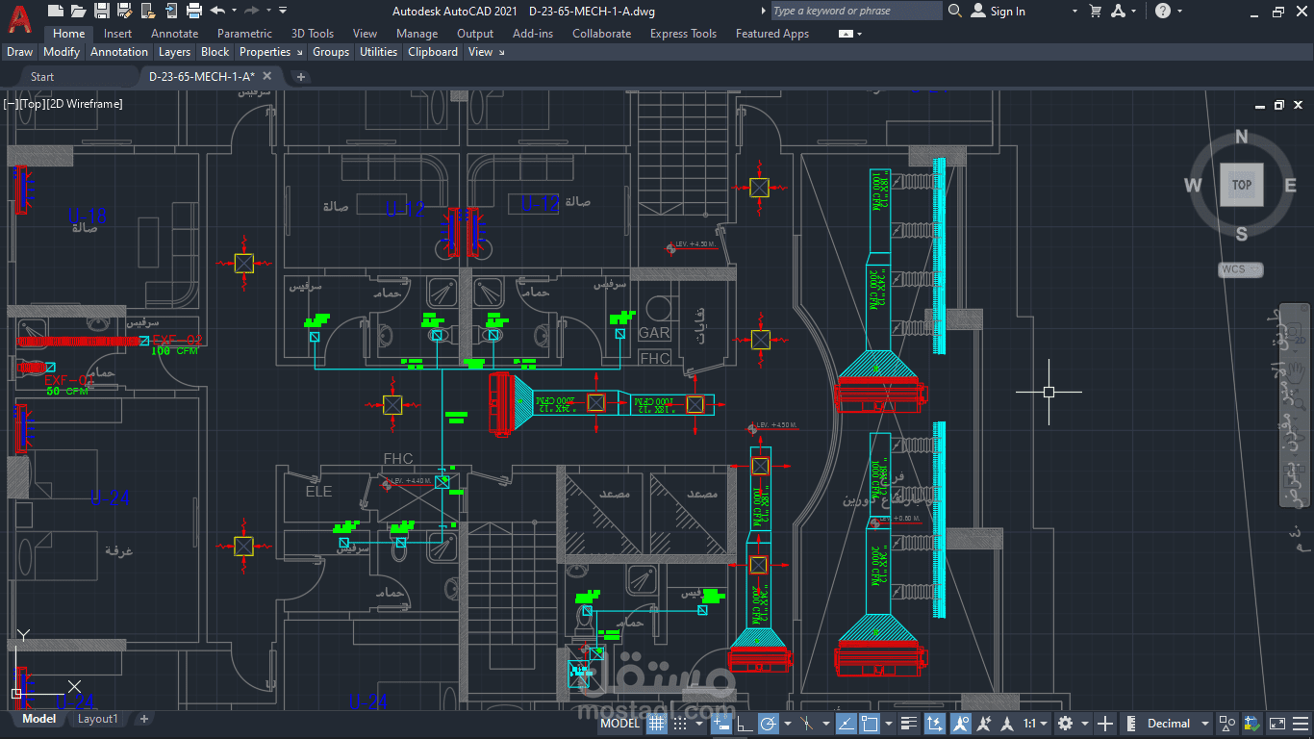Open the annotation scale 1:1 dropdown
This screenshot has width=1314, height=739.
point(1035,723)
